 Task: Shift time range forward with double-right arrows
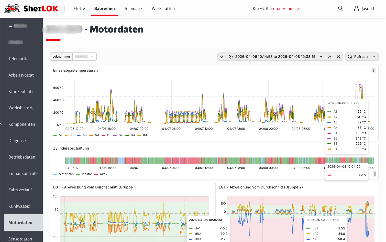coord(329,57)
